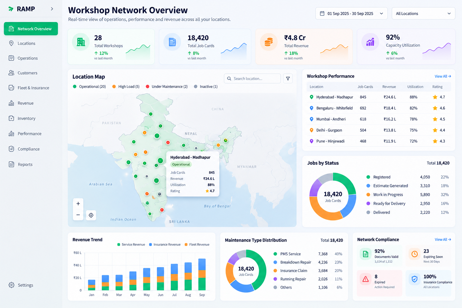This screenshot has height=308, width=462.
Task: Open the map filter funnel button
Action: pyautogui.click(x=288, y=79)
